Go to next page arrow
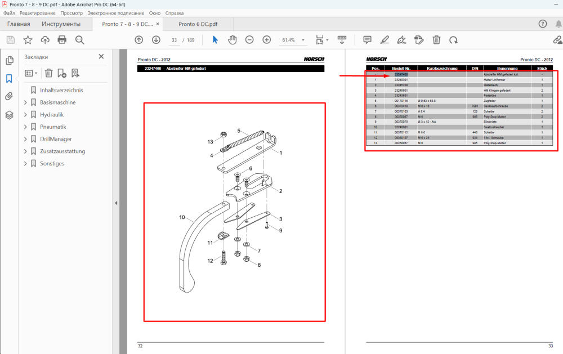563x354 pixels. coord(156,40)
